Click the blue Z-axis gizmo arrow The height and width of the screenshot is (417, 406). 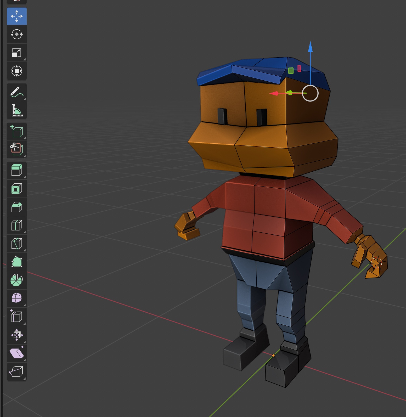pyautogui.click(x=310, y=47)
